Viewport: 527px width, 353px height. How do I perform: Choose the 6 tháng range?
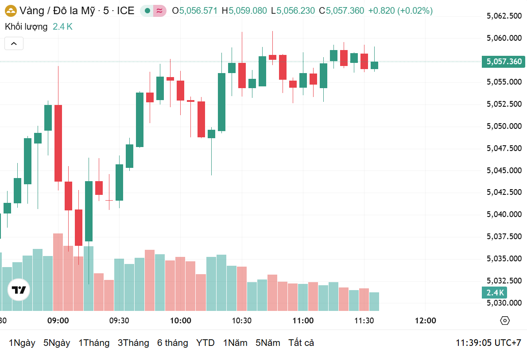pyautogui.click(x=172, y=343)
